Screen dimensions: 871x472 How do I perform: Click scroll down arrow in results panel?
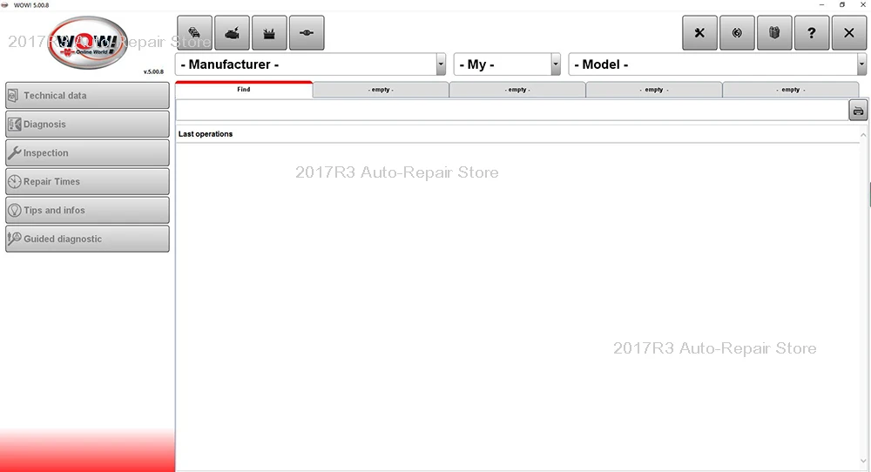(x=863, y=461)
